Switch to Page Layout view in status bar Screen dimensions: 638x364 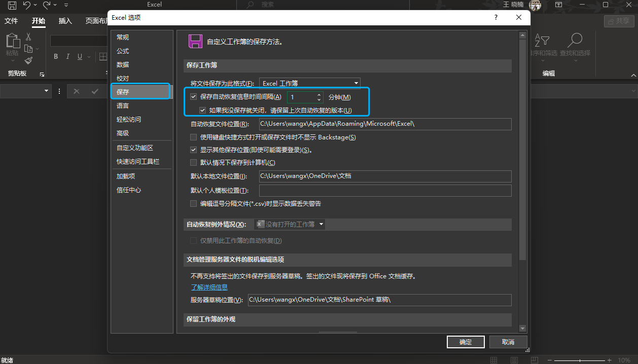[513, 360]
